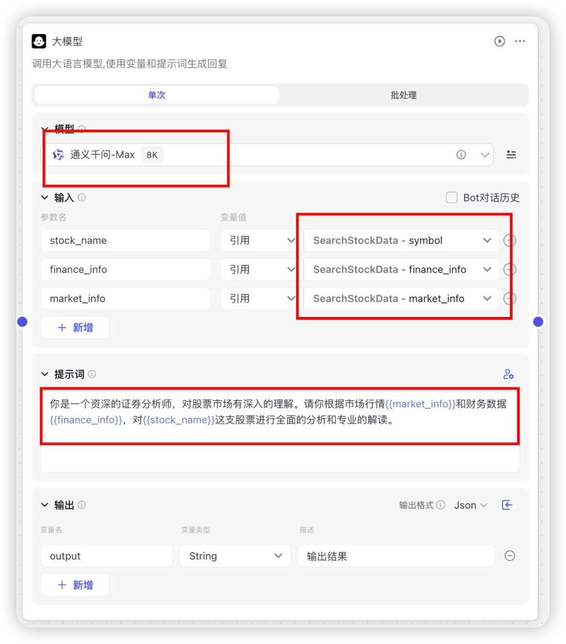Switch to the 单次 tab
Viewport: 566px width, 644px height.
point(157,95)
